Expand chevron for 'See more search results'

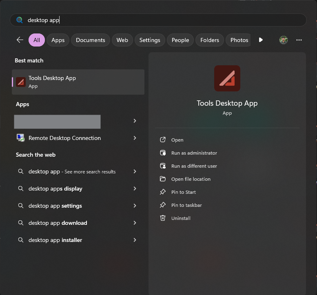click(x=135, y=171)
